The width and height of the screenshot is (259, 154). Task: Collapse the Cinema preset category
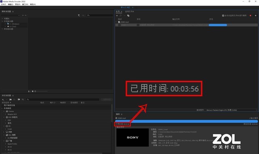click(4, 112)
